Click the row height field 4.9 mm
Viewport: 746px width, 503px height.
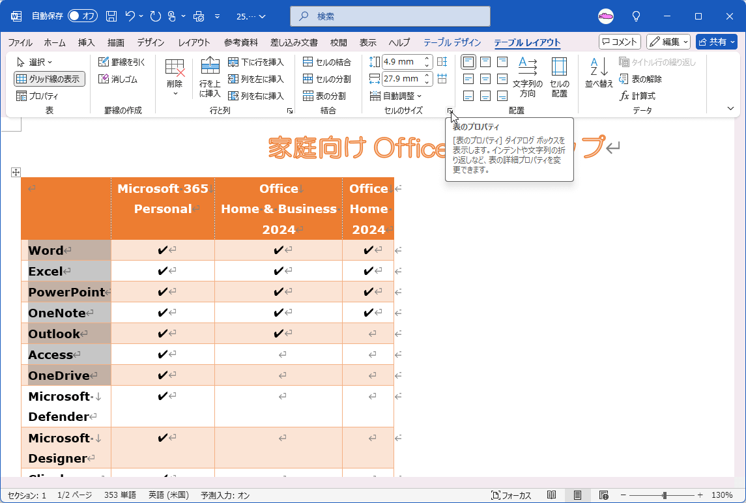[403, 62]
